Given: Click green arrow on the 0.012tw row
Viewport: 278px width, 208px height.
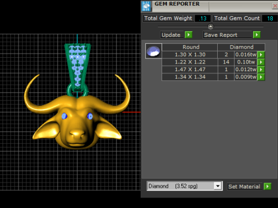Looking at the screenshot, I should coord(261,69).
